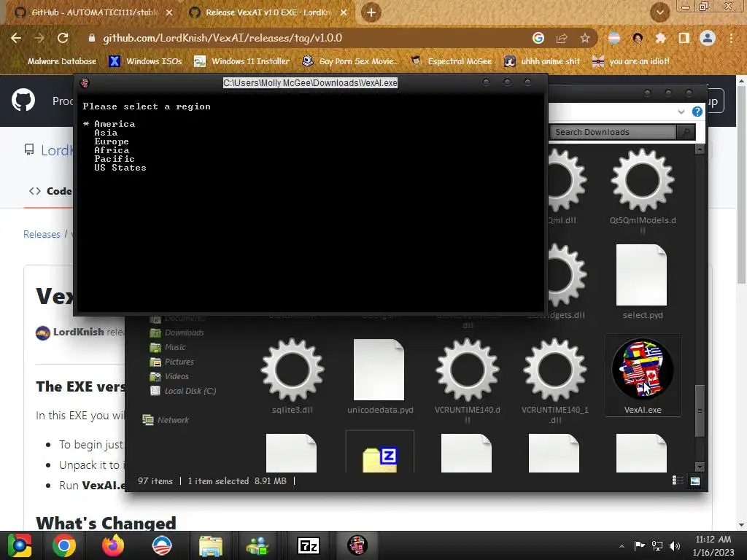Bookmark this page with star icon
The height and width of the screenshot is (560, 747).
(585, 38)
